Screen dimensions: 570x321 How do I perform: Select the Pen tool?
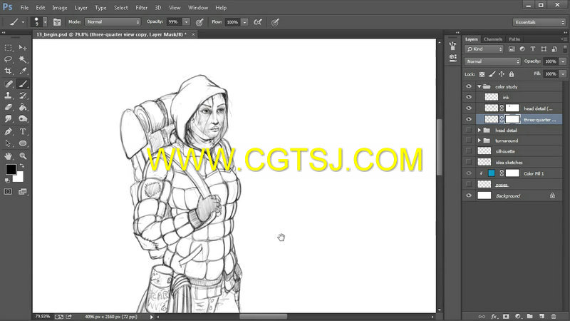pyautogui.click(x=8, y=132)
